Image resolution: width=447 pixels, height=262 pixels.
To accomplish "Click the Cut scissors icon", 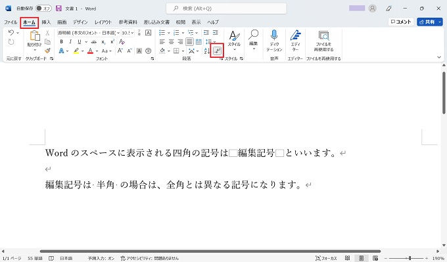I will click(47, 33).
